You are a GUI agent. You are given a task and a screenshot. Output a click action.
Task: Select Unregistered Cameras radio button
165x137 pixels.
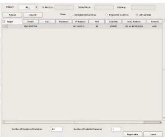pyautogui.click(x=72, y=15)
